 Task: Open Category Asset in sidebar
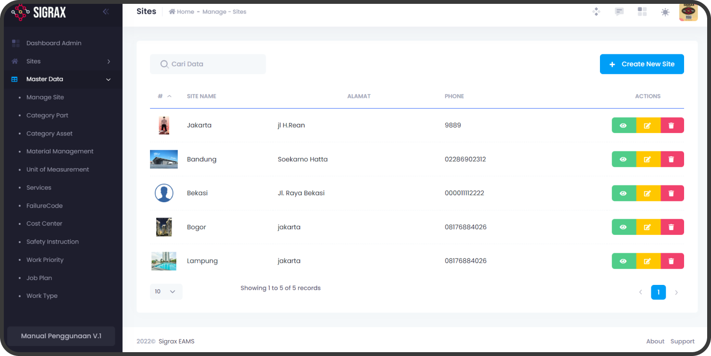coord(50,134)
